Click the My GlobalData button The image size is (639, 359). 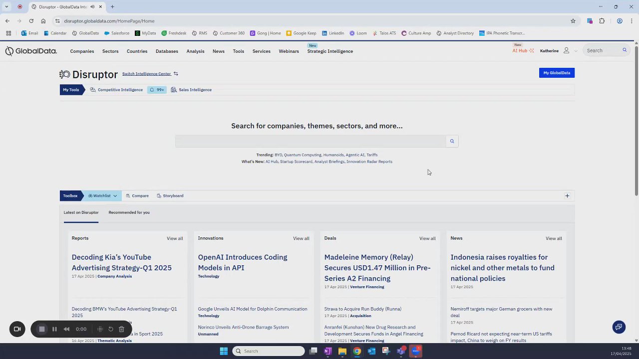click(x=557, y=73)
